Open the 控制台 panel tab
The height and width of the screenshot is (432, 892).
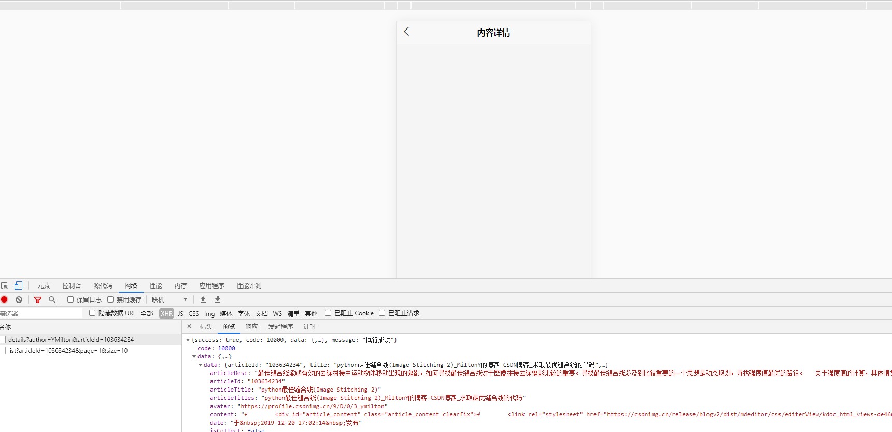click(x=72, y=285)
